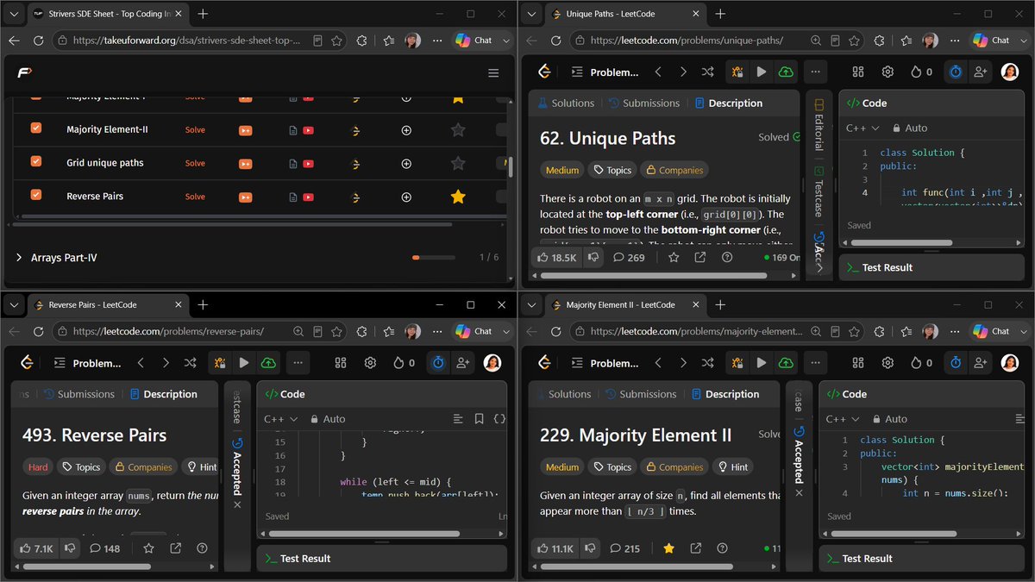Toggle yellow favorite star in Majority Element II footer
This screenshot has height=582, width=1035.
668,548
